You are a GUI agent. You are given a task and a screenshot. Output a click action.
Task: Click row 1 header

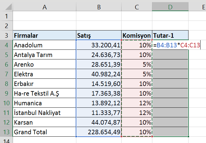click(x=6, y=16)
